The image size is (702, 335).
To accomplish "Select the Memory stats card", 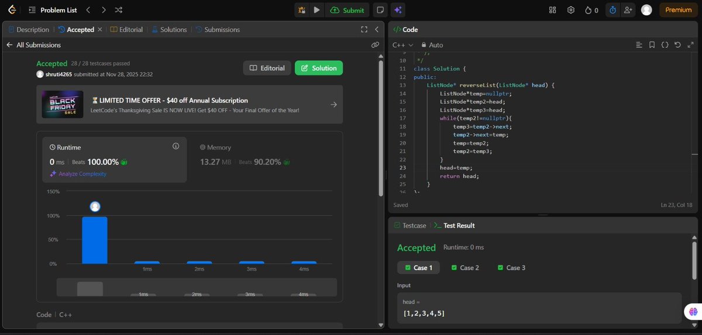I will [264, 160].
